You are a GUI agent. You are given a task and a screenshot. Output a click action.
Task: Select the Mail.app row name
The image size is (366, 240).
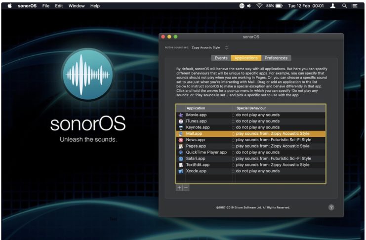[194, 133]
